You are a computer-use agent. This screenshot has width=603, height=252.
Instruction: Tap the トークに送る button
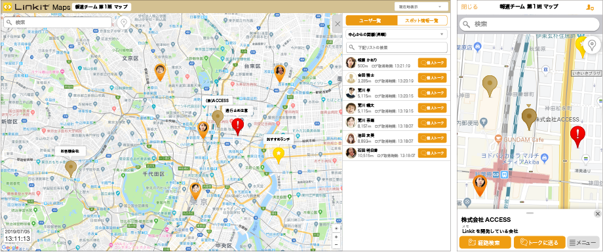tap(539, 242)
